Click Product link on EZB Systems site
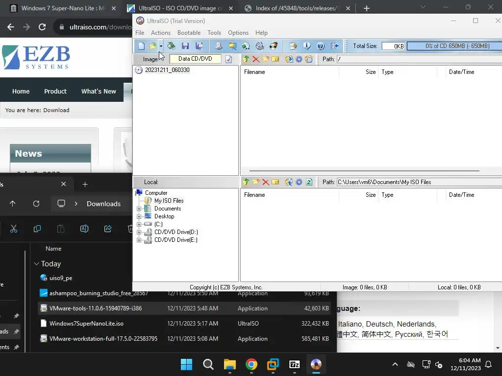 [x=55, y=92]
